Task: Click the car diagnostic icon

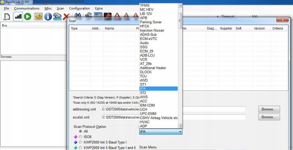Action: click(x=57, y=16)
